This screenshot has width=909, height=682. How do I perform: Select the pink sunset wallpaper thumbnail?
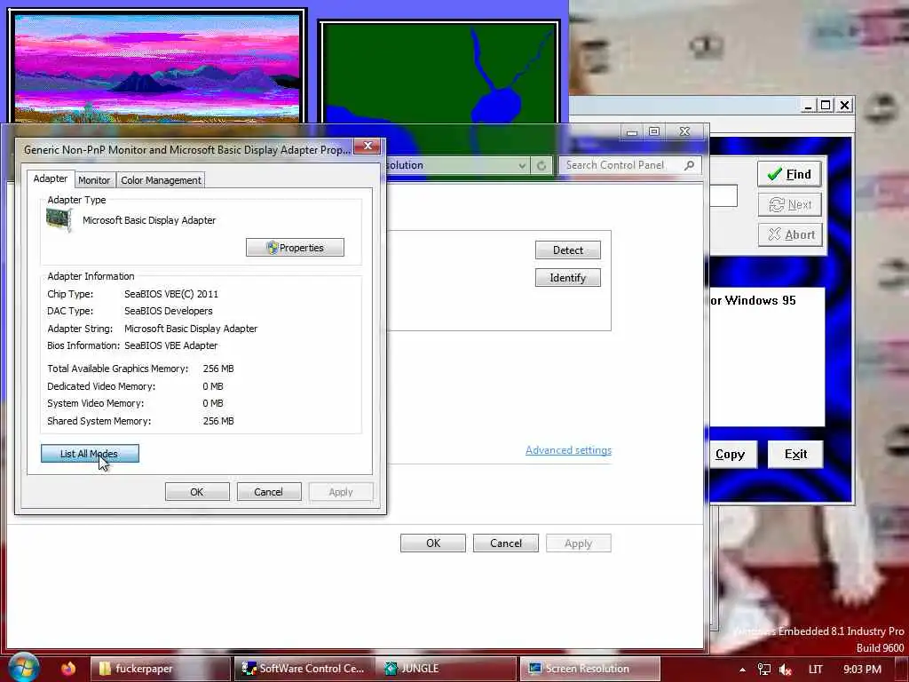[156, 68]
